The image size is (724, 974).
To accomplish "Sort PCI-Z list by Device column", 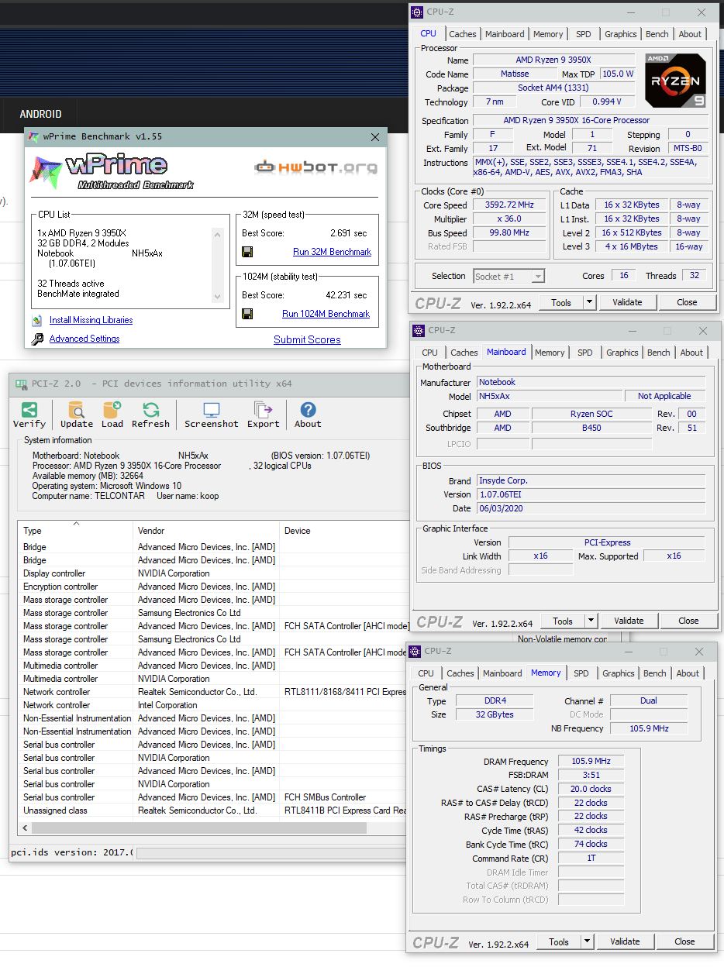I will 343,531.
